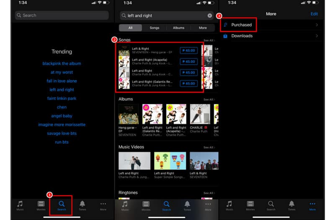Tap Search tab in the middle screen
The width and height of the screenshot is (335, 220).
click(166, 206)
